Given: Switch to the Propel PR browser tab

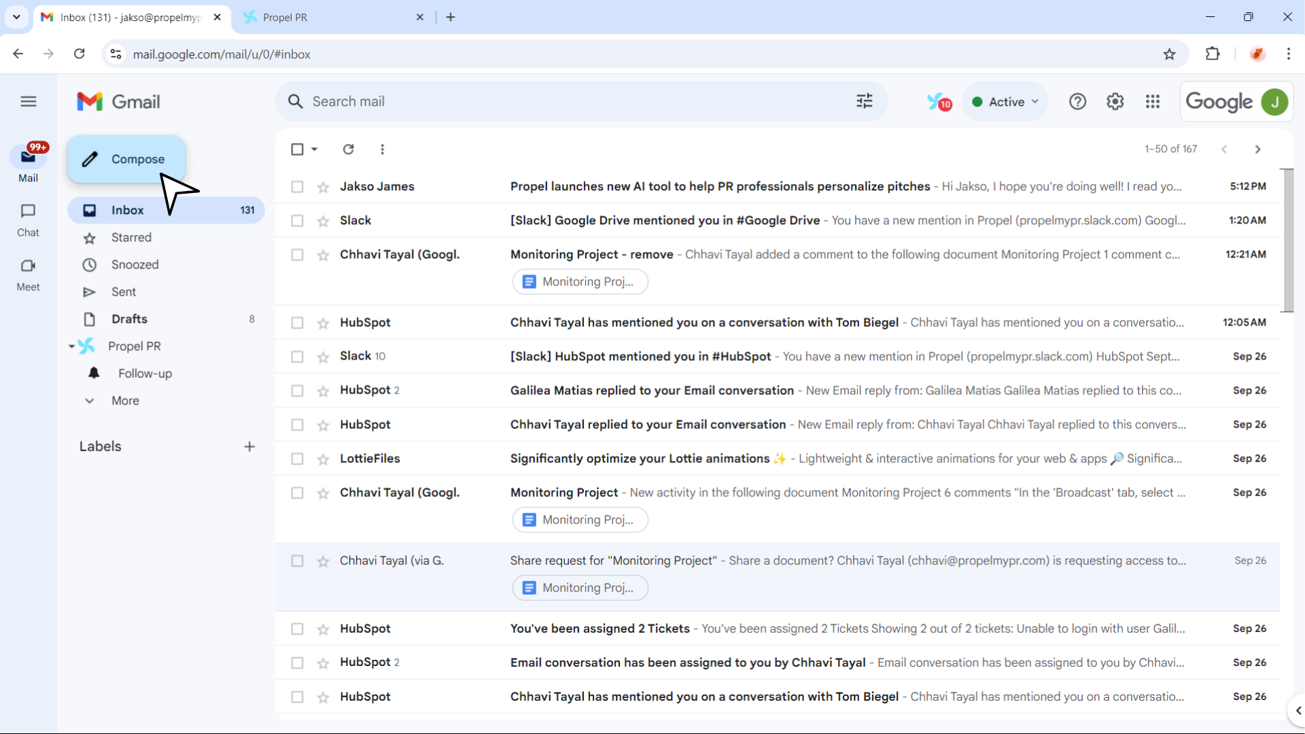Looking at the screenshot, I should 333,17.
